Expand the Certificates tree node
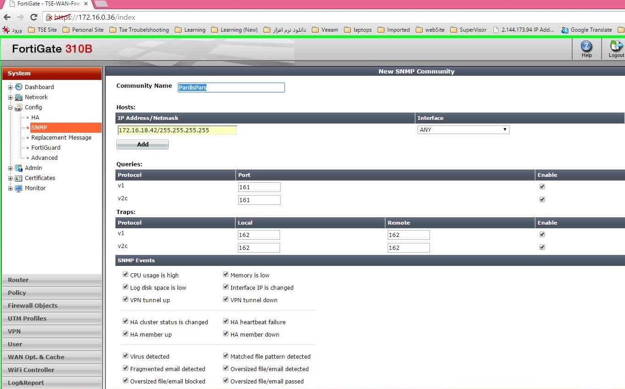This screenshot has width=625, height=389. click(x=10, y=178)
